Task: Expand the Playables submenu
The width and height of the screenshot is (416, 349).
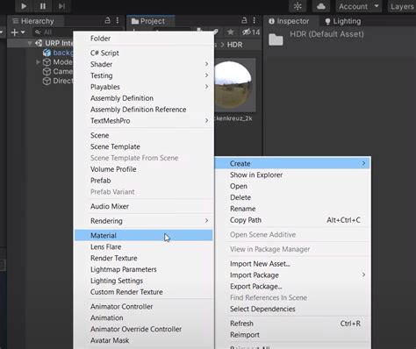Action: (x=143, y=87)
